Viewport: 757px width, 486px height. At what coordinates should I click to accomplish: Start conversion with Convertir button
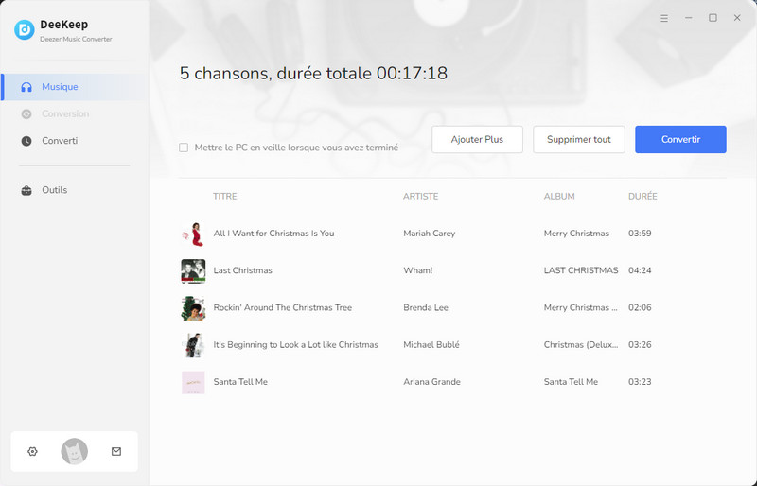pos(680,140)
